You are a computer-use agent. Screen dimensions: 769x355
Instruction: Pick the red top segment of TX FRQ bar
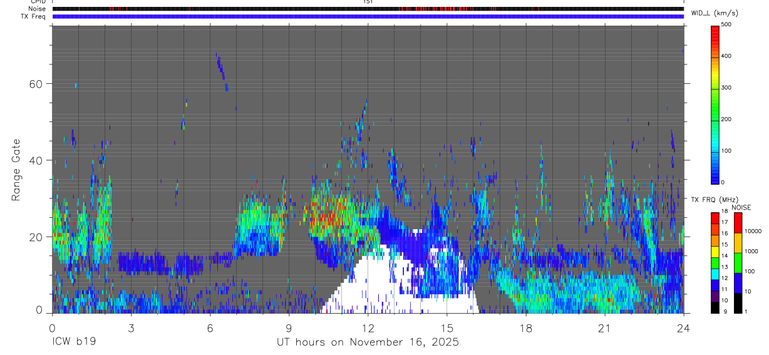715,218
